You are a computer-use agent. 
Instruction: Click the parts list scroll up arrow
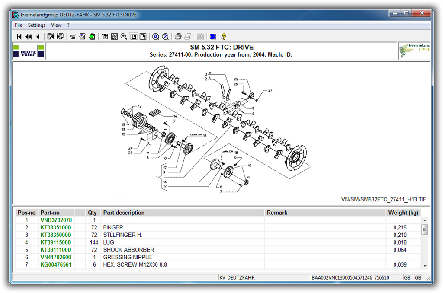[425, 220]
